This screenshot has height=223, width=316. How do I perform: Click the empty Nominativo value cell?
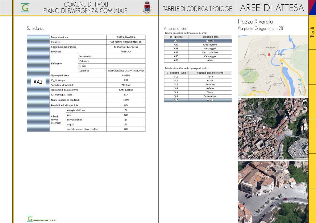pyautogui.click(x=126, y=56)
